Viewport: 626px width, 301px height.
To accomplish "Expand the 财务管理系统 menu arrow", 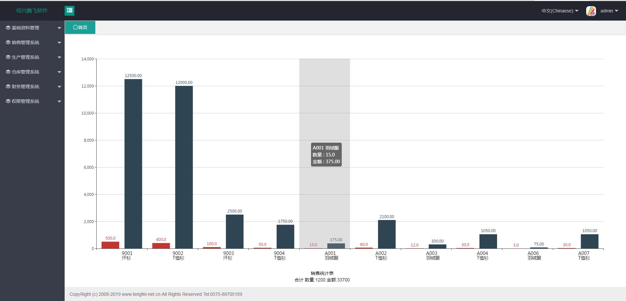I will point(59,87).
